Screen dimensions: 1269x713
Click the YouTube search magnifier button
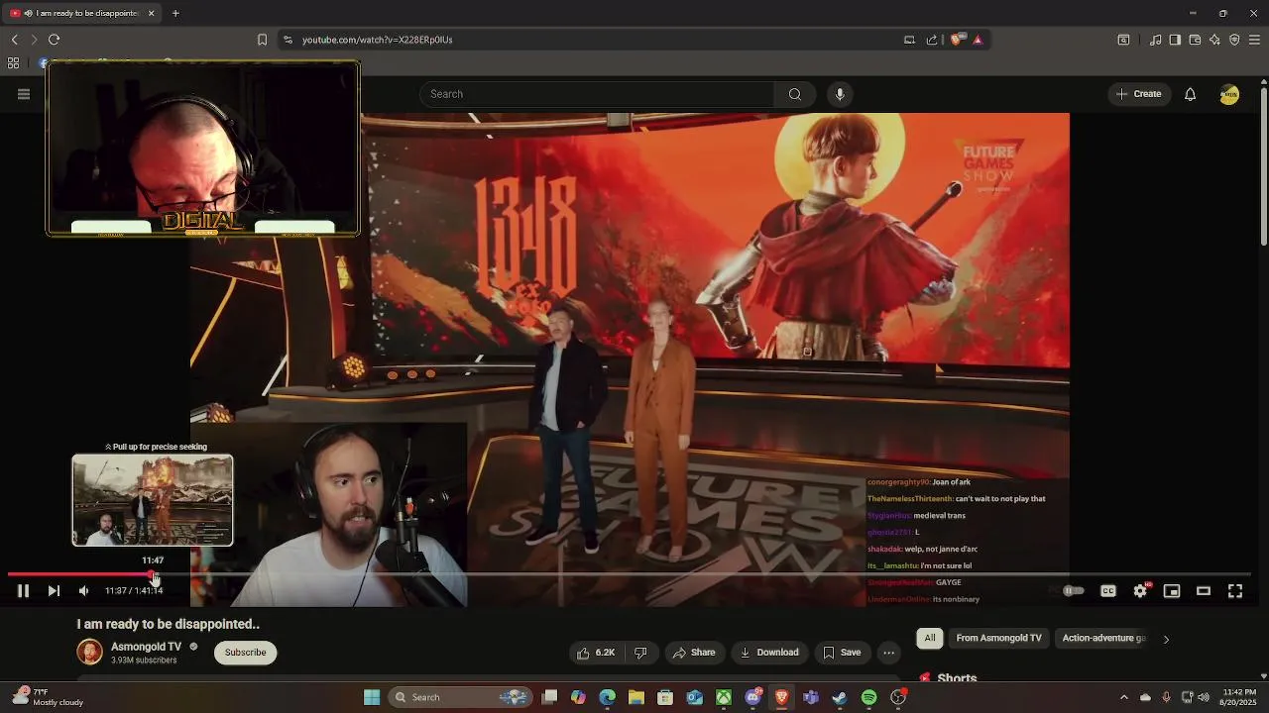click(x=795, y=94)
